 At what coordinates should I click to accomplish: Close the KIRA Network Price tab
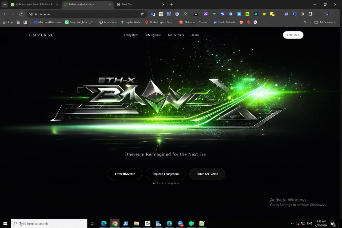[57, 5]
